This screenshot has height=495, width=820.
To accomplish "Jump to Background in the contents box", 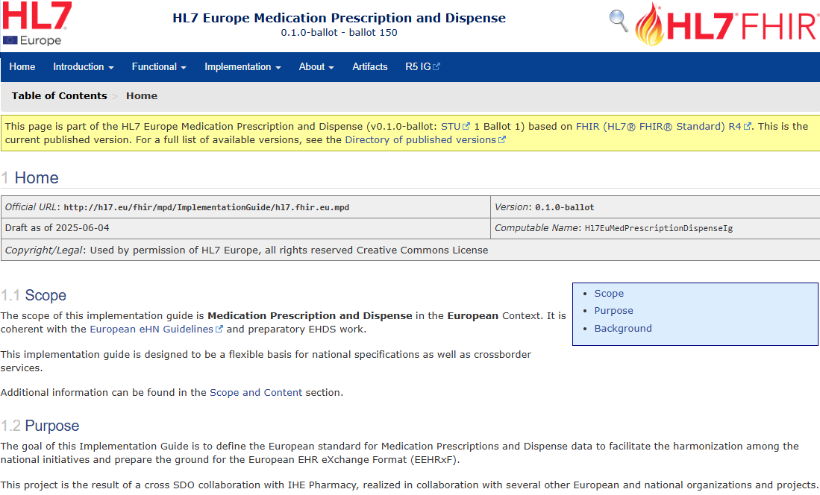I will (x=623, y=329).
